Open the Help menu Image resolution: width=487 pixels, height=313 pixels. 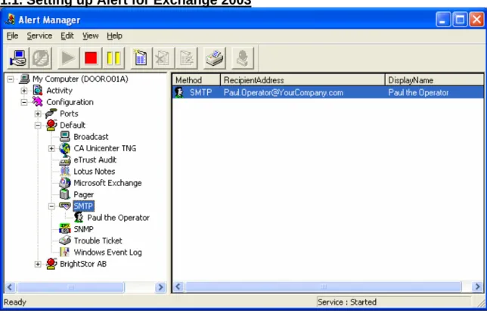[115, 36]
